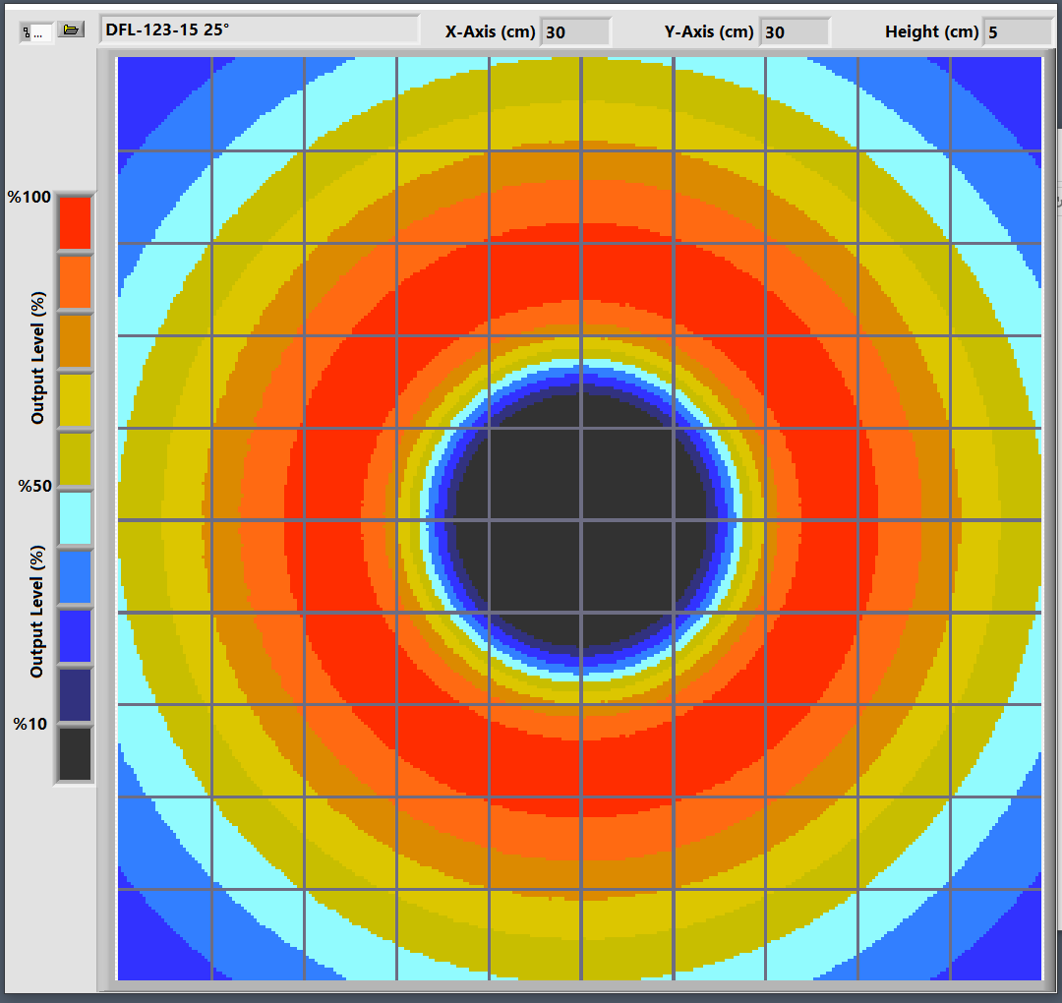Click the open folder browse icon
This screenshot has width=1062, height=1003.
click(70, 29)
